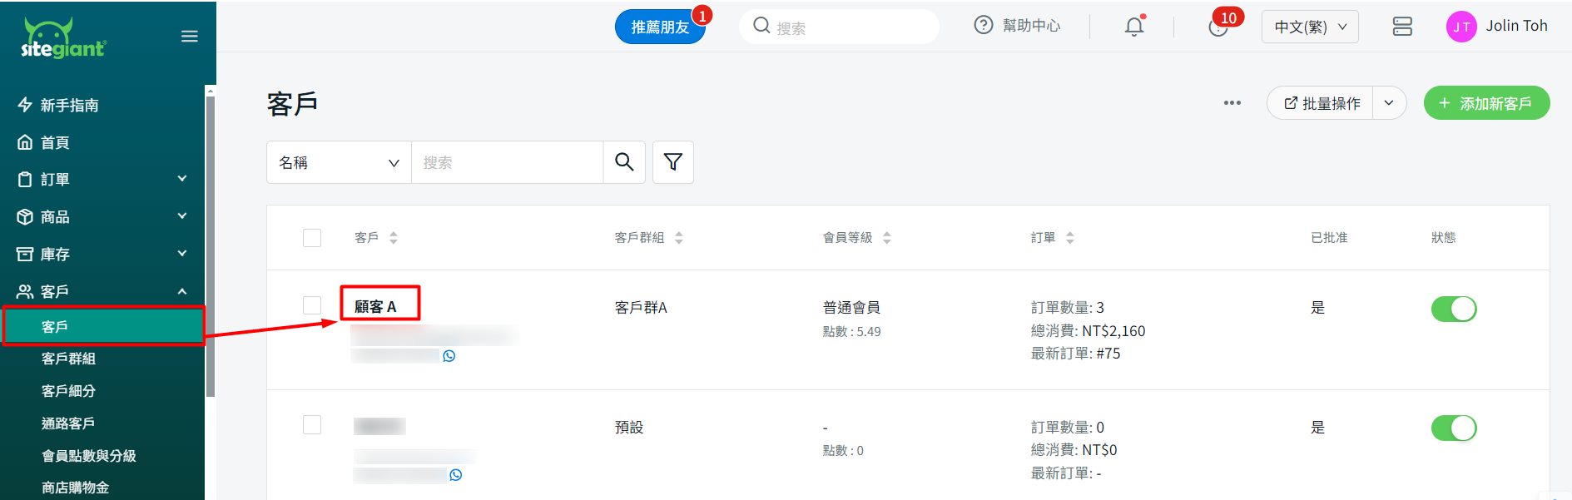Click the 添加新客戶 button

pyautogui.click(x=1486, y=103)
